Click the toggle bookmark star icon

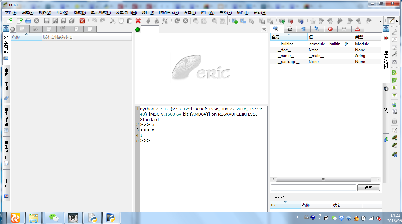(313, 20)
